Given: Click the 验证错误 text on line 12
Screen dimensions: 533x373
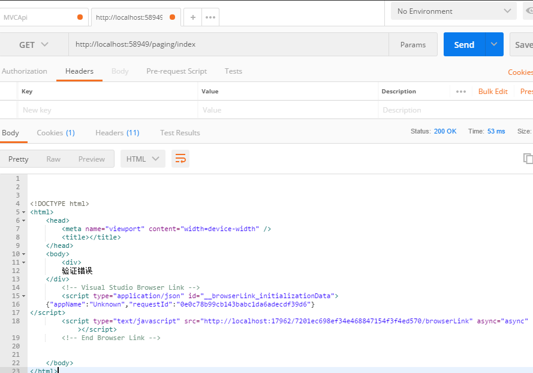Looking at the screenshot, I should [77, 271].
